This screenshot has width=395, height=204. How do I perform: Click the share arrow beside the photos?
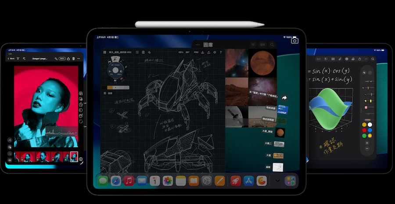(284, 98)
